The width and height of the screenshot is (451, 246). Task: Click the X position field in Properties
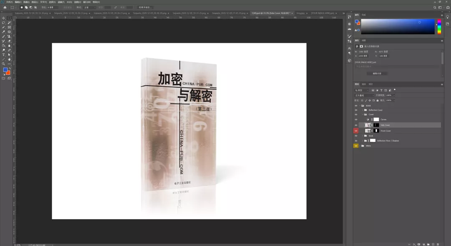363,56
